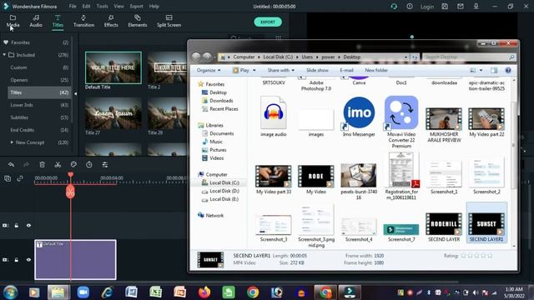Select the SECEND LAYER1 video file
534x300 pixels.
pyautogui.click(x=486, y=223)
